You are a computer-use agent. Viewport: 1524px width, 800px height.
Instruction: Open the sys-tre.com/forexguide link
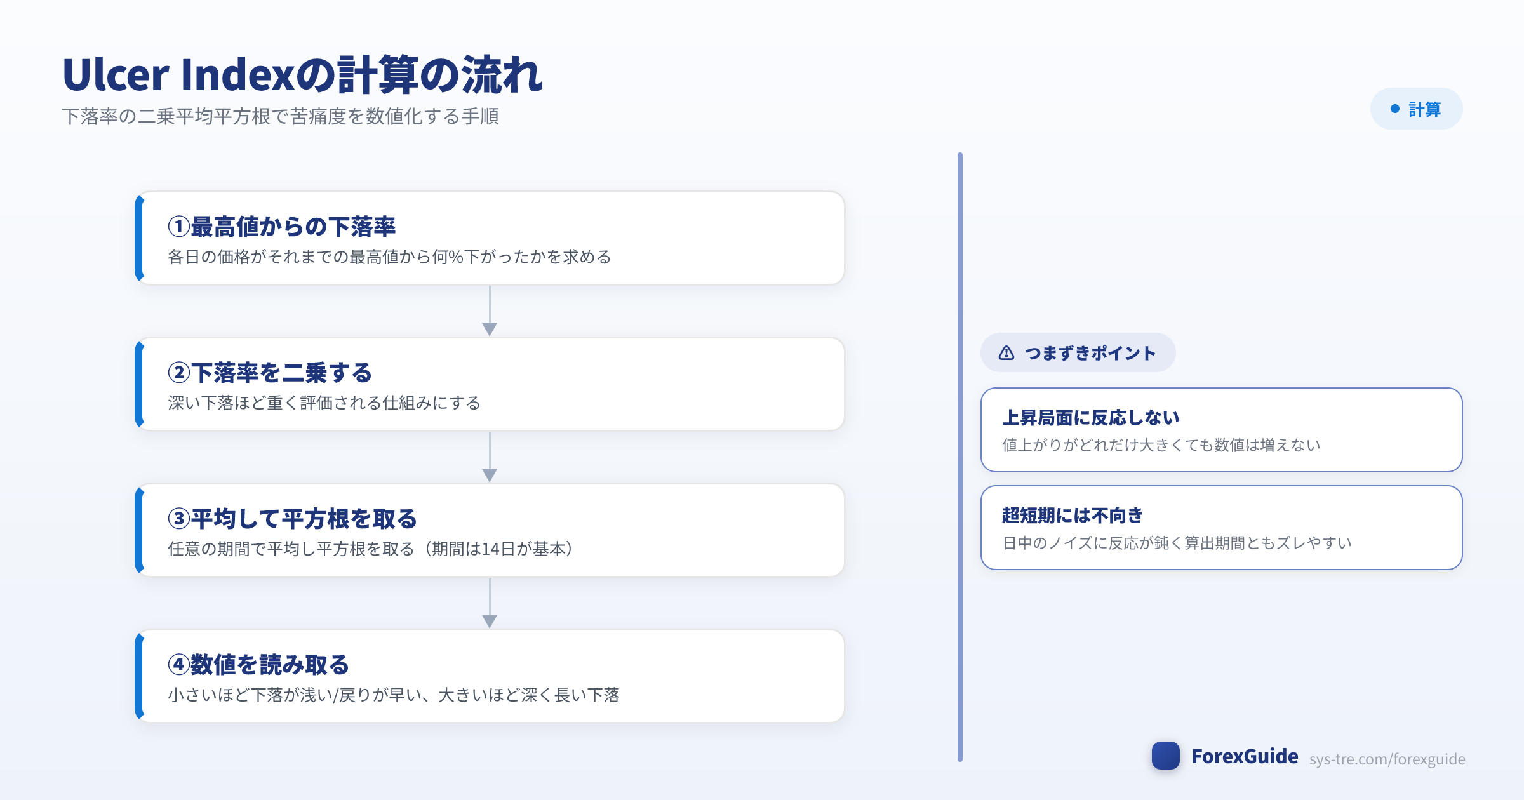point(1387,759)
